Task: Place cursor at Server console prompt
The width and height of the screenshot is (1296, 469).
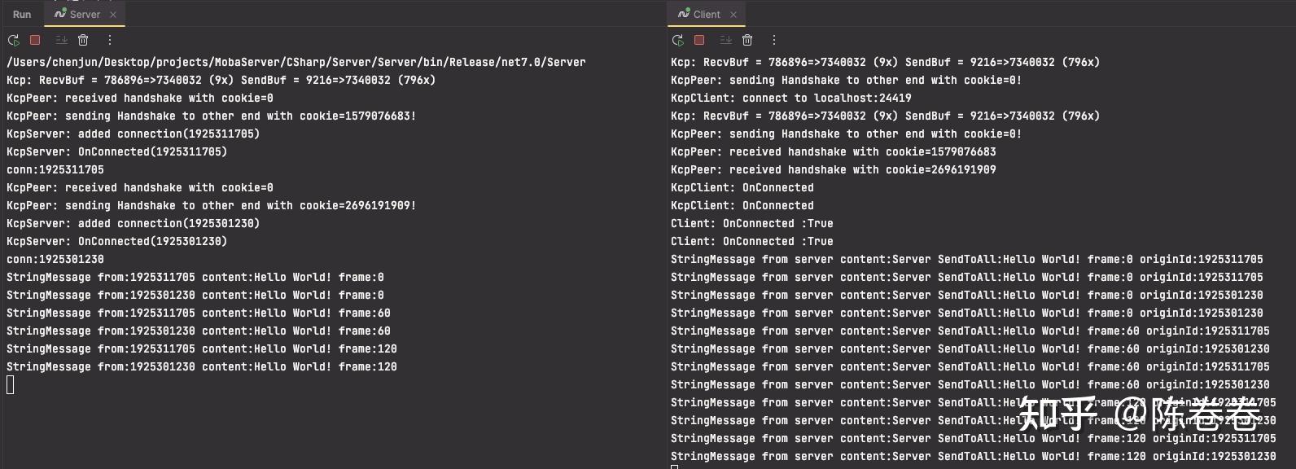Action: point(11,384)
